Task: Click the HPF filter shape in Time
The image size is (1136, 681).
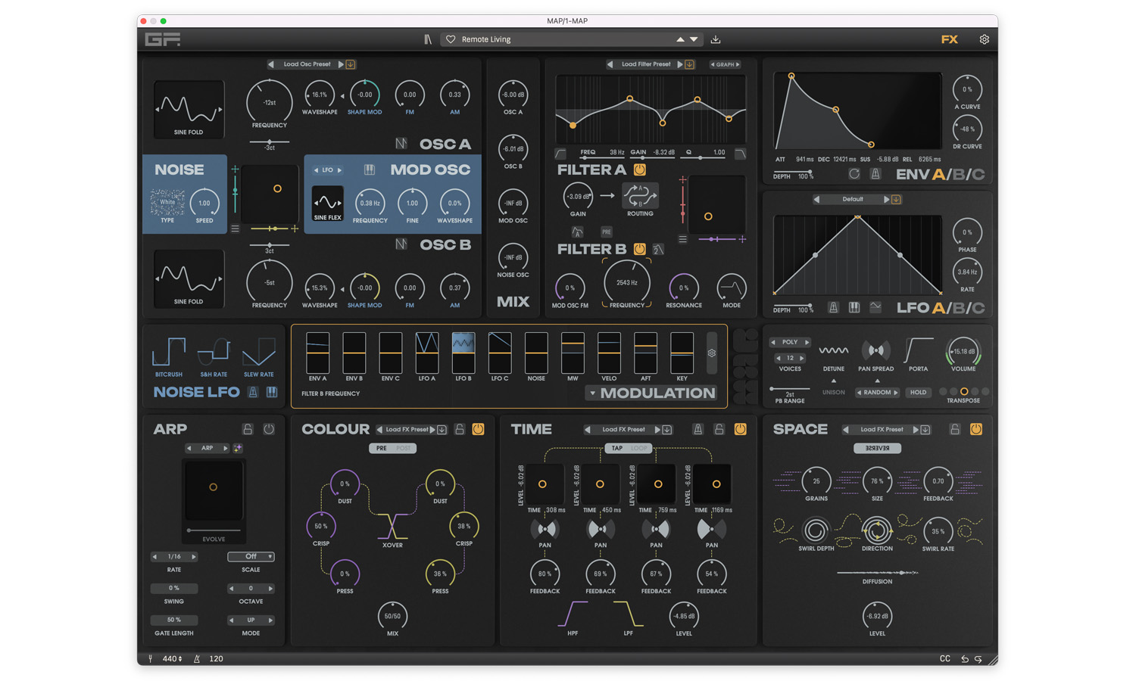Action: click(x=573, y=614)
